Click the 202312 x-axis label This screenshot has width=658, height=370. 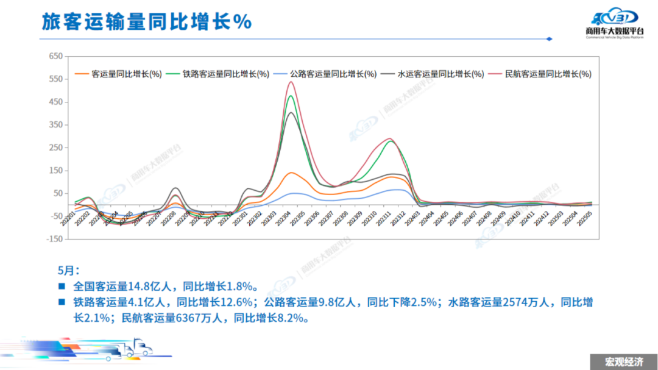coord(398,218)
